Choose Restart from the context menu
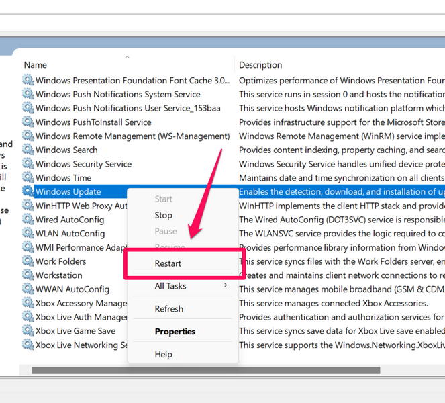Image resolution: width=445 pixels, height=403 pixels. click(168, 263)
